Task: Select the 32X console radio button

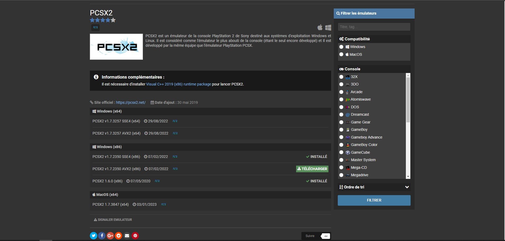Action: pos(341,77)
